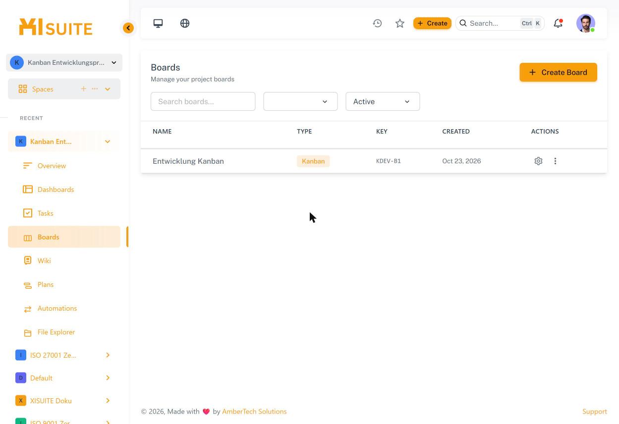This screenshot has height=424, width=619.
Task: Click the Search boards input field
Action: [203, 101]
